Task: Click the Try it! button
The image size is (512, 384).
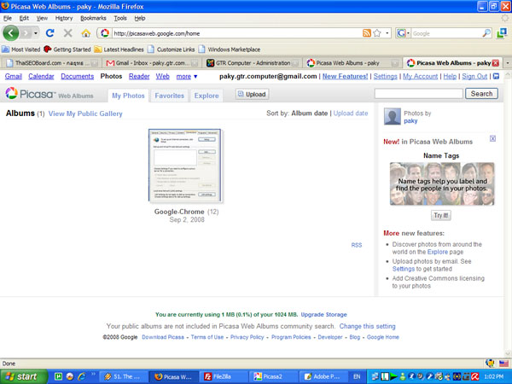Action: tap(441, 215)
